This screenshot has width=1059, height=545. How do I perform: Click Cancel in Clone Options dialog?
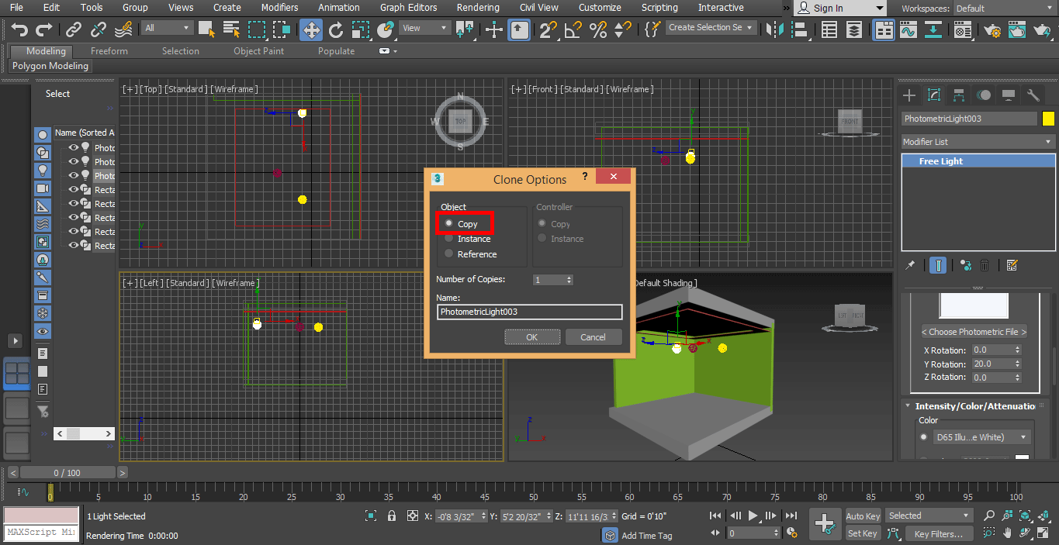(x=593, y=337)
